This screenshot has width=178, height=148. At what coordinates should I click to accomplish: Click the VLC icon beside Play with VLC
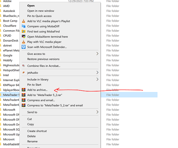(x=24, y=42)
